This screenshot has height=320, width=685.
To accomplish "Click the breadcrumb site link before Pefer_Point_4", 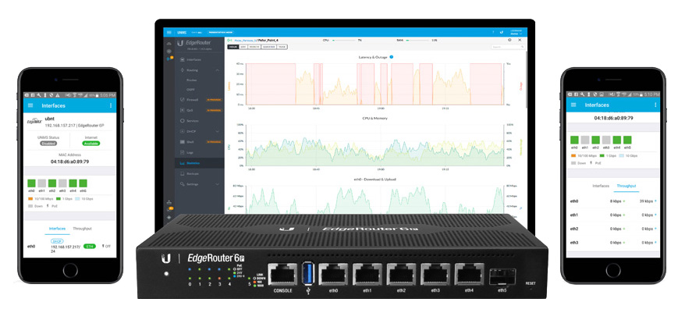I will 244,40.
